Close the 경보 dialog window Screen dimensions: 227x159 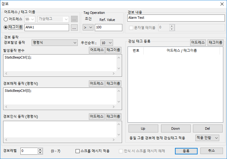click(222, 4)
